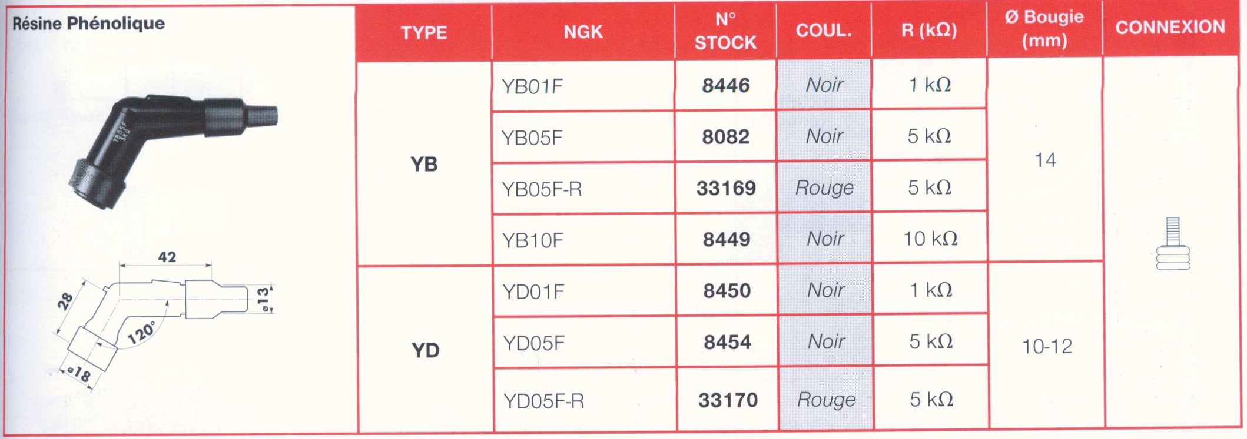The height and width of the screenshot is (439, 1247).
Task: Click the 10 kΩ resistance cell
Action: click(930, 239)
